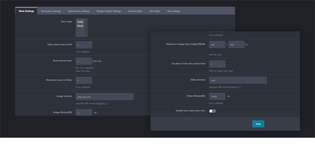Click the 'Duration of the story show time' label
Screen dimensions: 315x146
[x=188, y=63]
